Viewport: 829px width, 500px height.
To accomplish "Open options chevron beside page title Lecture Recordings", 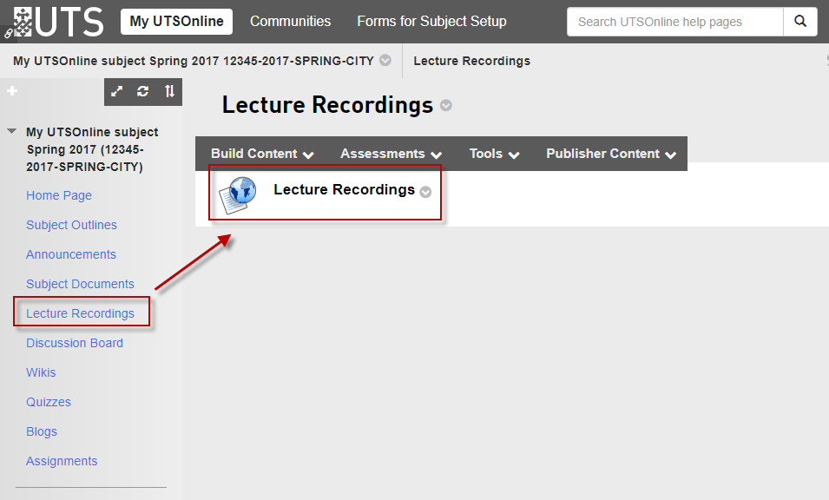I will click(446, 105).
